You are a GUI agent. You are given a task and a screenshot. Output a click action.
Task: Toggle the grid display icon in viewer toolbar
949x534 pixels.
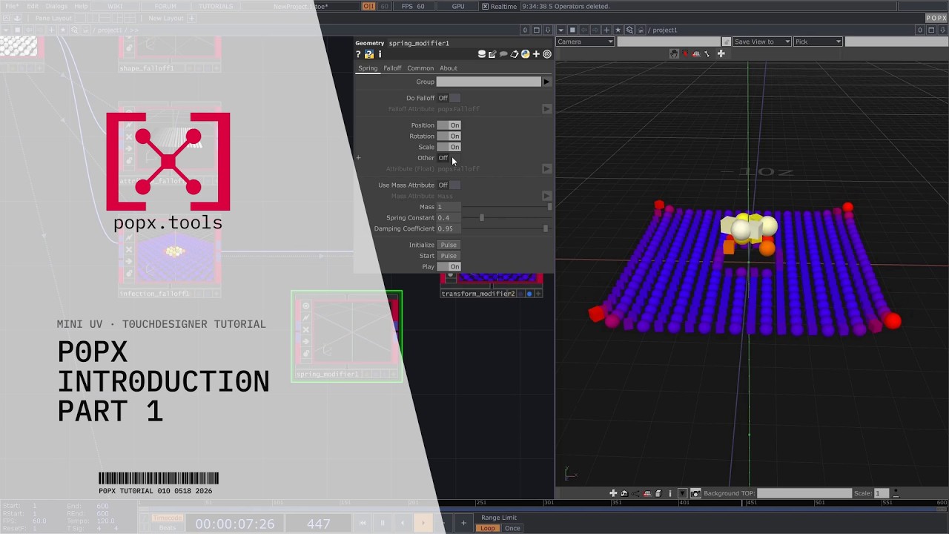pyautogui.click(x=696, y=53)
